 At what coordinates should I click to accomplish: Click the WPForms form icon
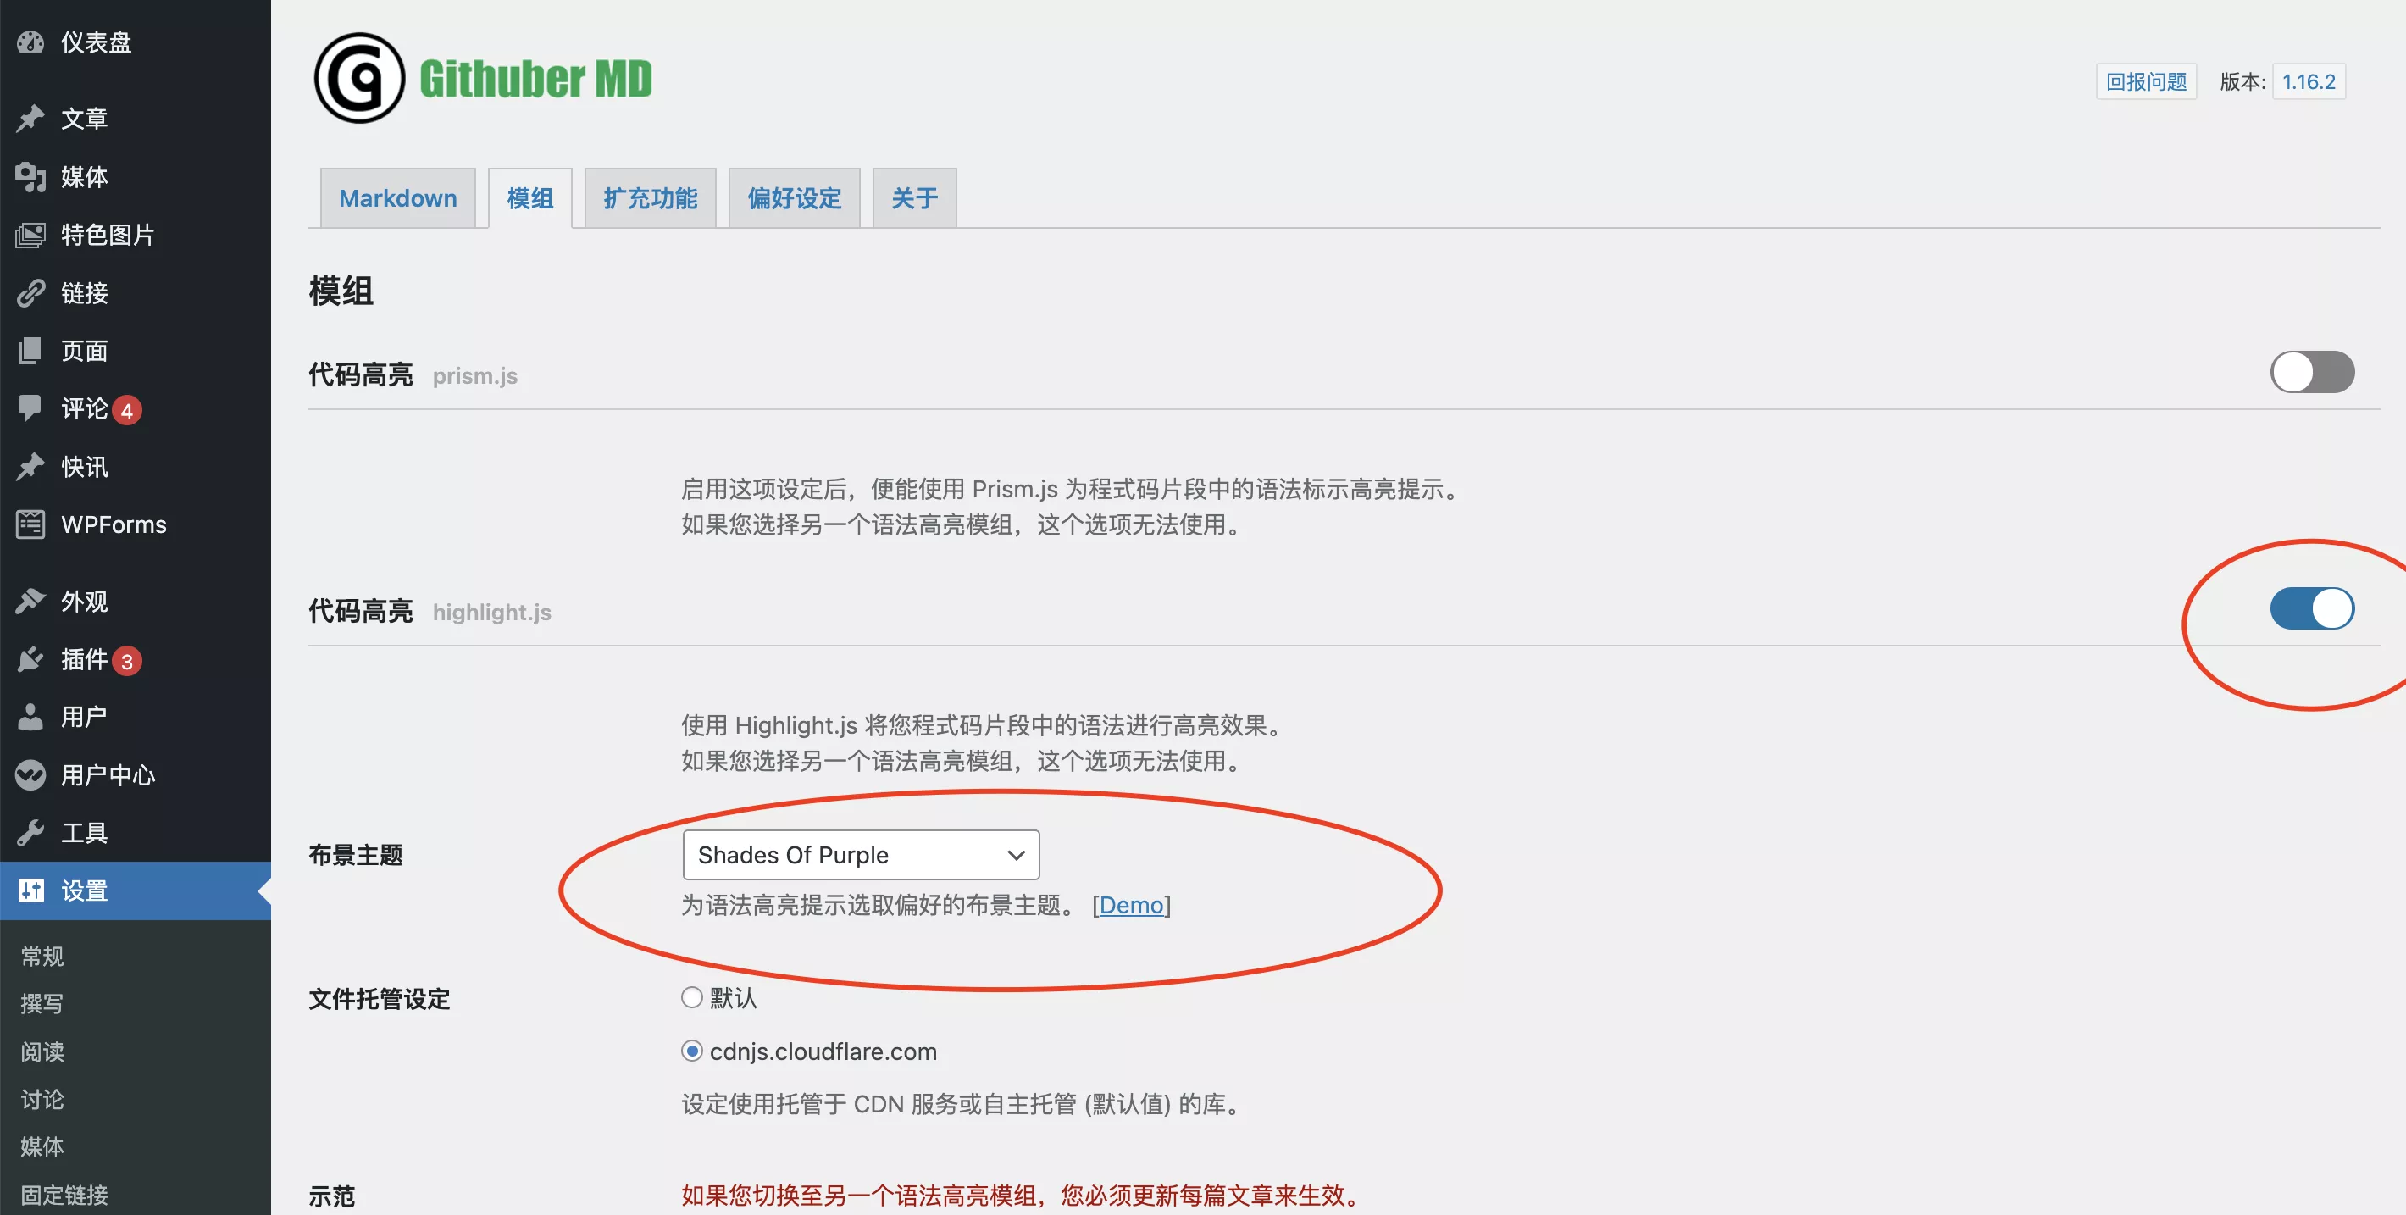click(x=30, y=524)
